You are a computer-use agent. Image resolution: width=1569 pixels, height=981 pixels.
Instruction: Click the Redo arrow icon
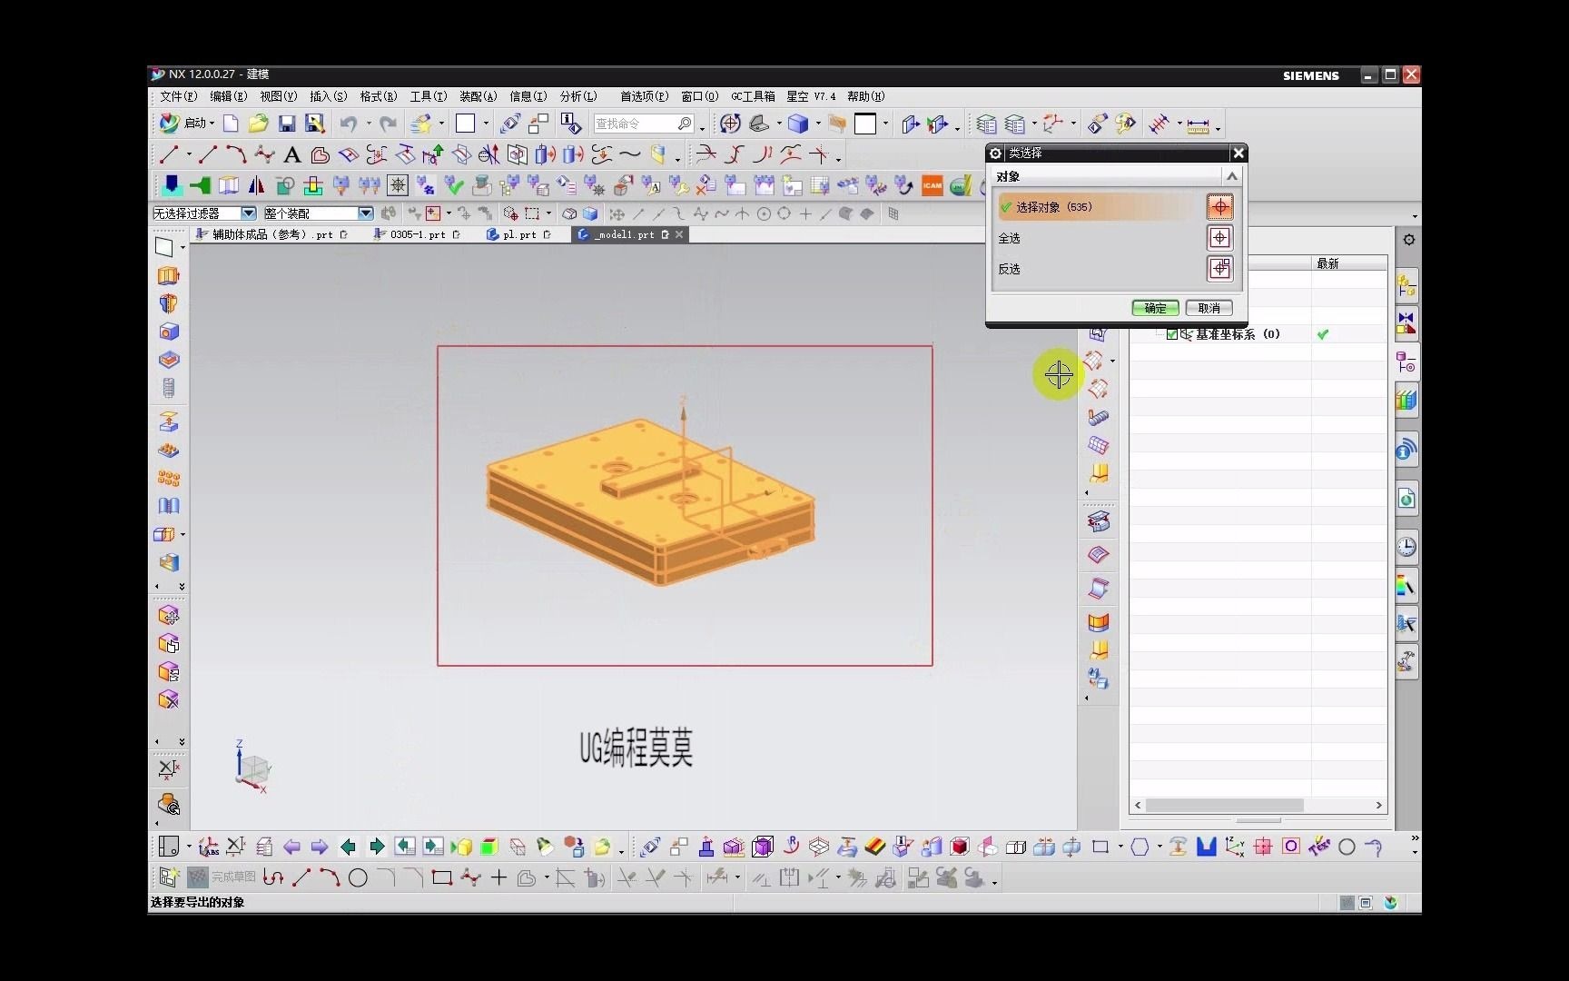click(x=389, y=124)
